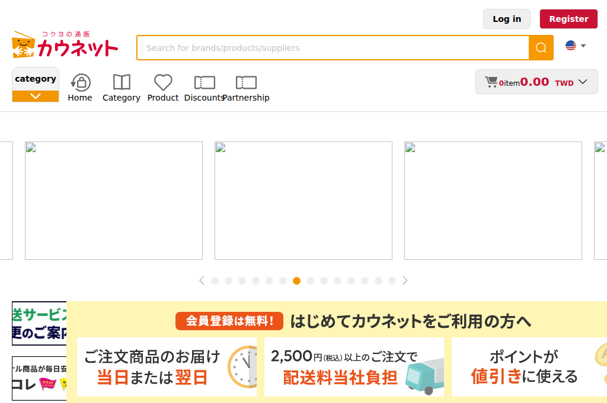Advance the carousel with the next arrow

405,281
